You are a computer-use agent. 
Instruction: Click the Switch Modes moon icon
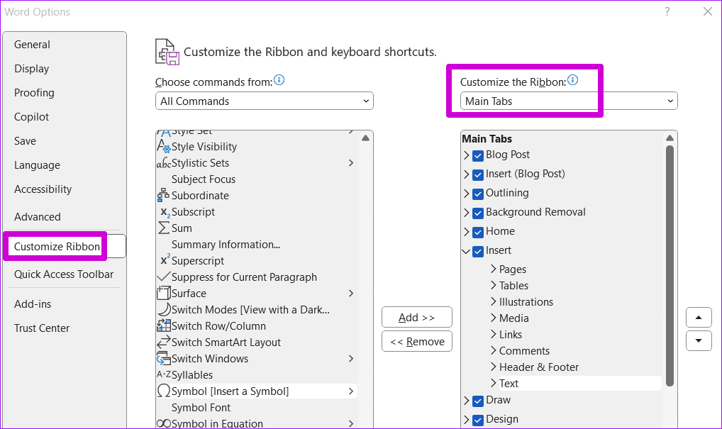(x=163, y=309)
